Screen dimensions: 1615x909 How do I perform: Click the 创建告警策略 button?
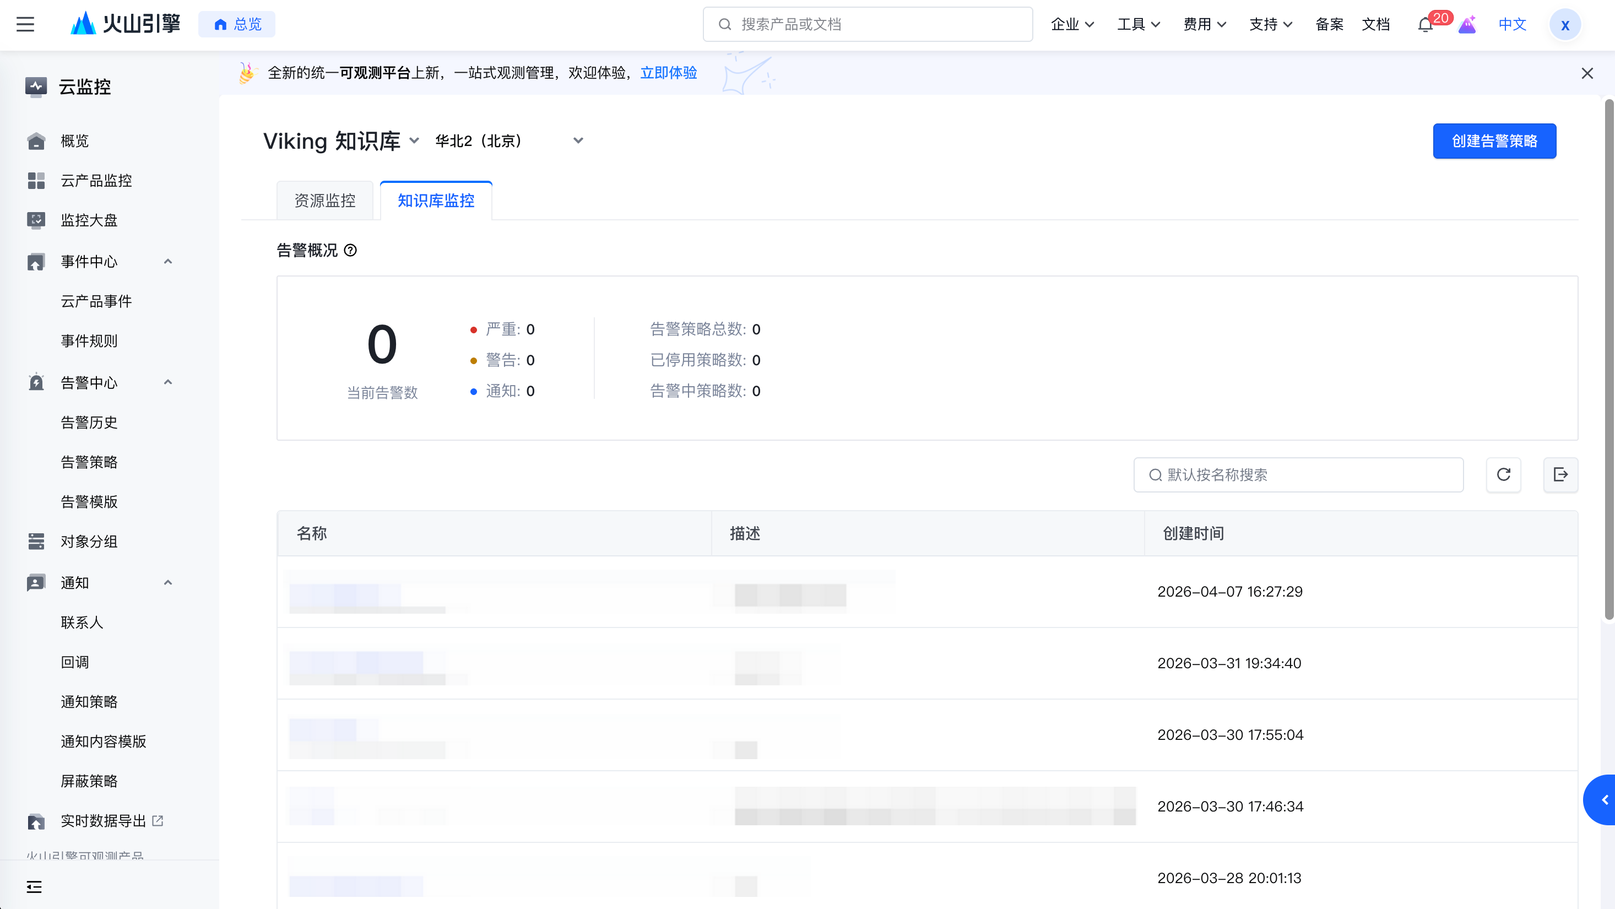(1494, 141)
